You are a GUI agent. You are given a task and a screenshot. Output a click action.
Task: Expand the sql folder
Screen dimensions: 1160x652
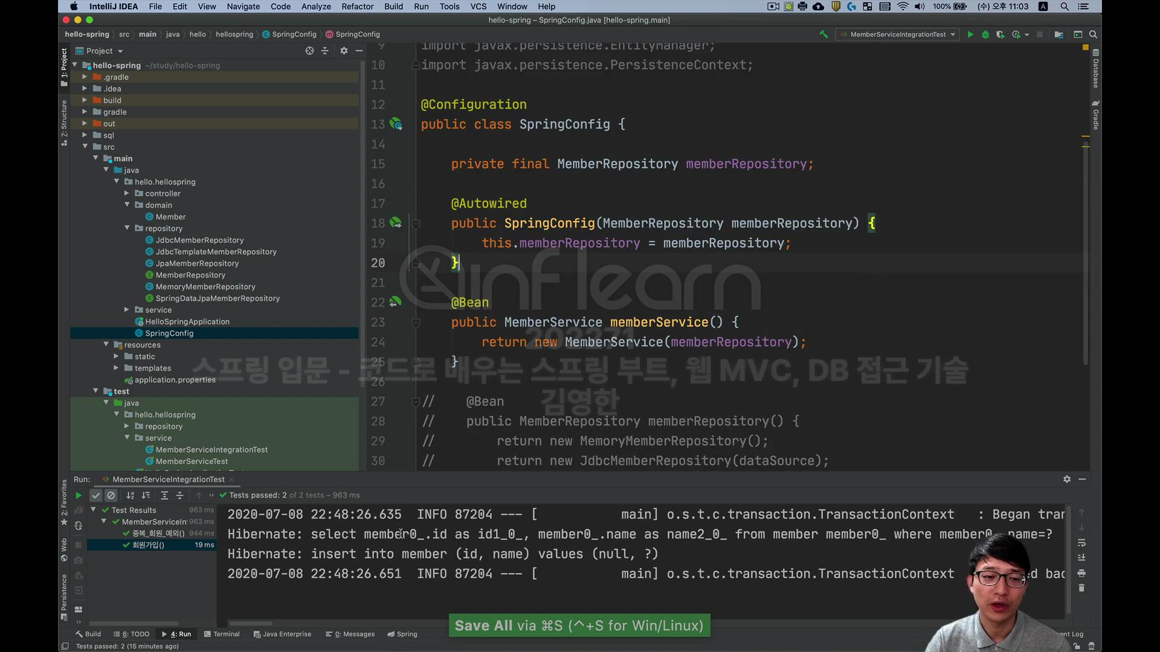85,135
